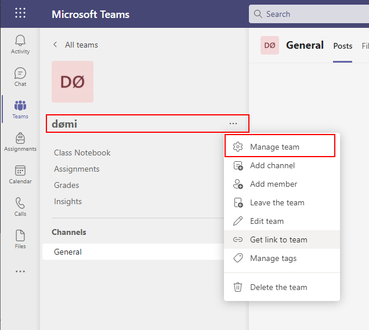Open Assignments in the left rail

click(x=20, y=142)
